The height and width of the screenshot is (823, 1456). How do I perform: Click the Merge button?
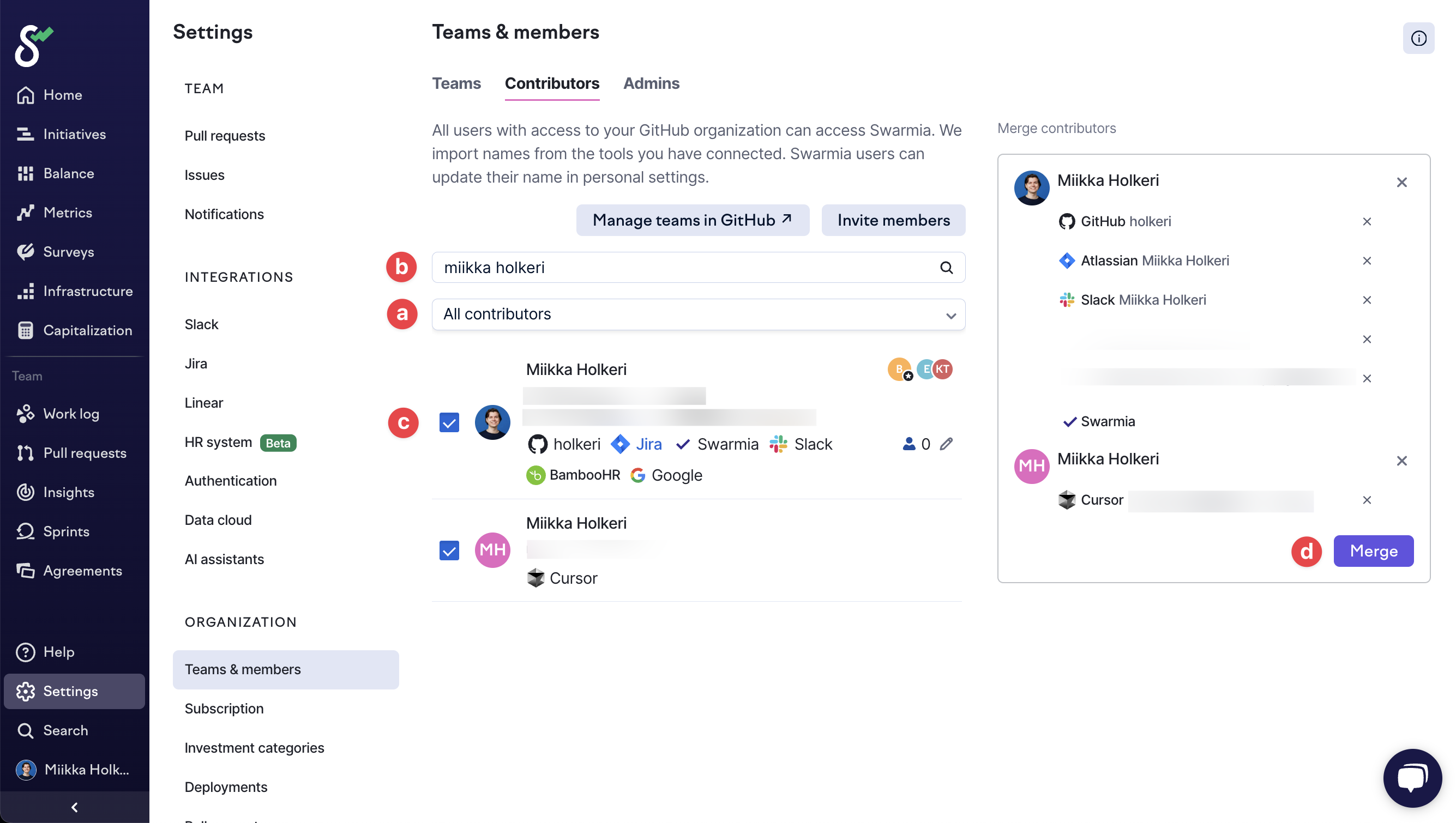pyautogui.click(x=1373, y=550)
